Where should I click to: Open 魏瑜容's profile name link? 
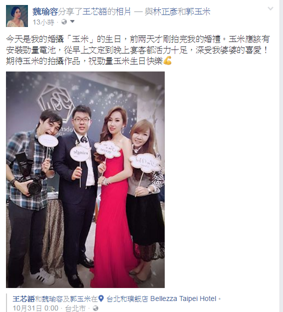(x=45, y=11)
